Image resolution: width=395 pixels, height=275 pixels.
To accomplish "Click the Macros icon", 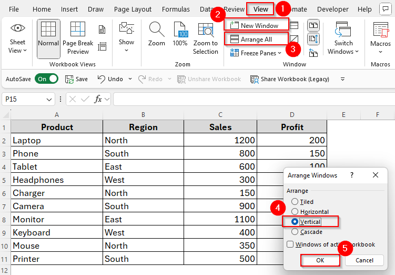I will point(380,30).
